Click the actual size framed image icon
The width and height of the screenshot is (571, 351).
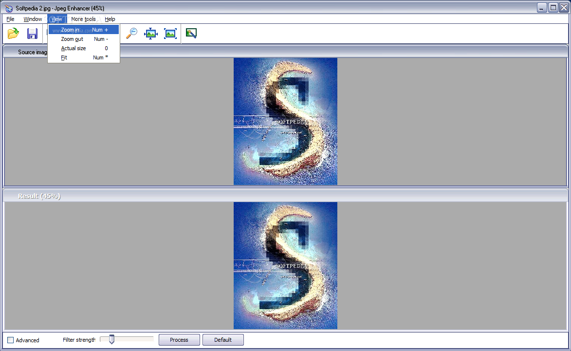[x=170, y=34]
